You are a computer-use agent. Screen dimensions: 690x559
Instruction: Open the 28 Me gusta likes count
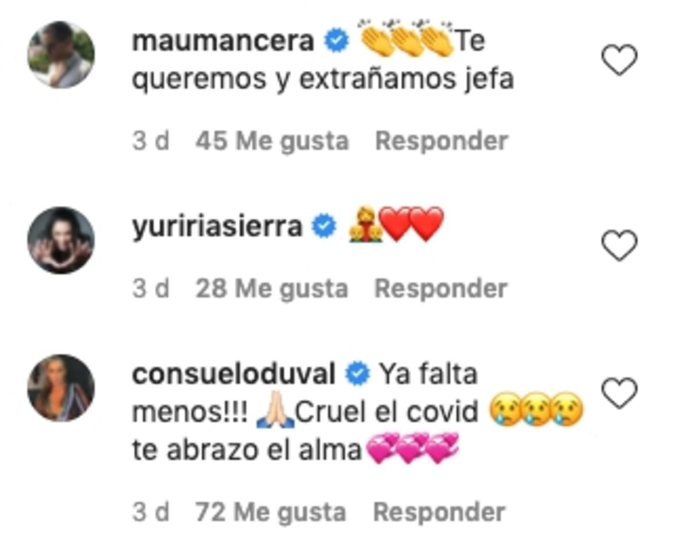(x=271, y=289)
